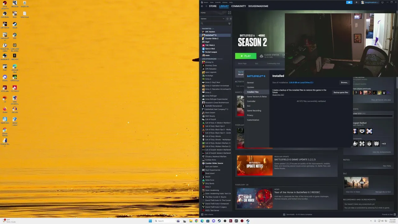Open Recycle Bin on the desktop
This screenshot has width=398, height=224.
[25, 4]
